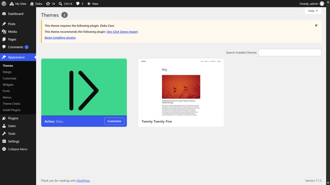330x185 pixels.
Task: Select the Twenty Twenty-Five theme screenshot
Action: (181, 87)
